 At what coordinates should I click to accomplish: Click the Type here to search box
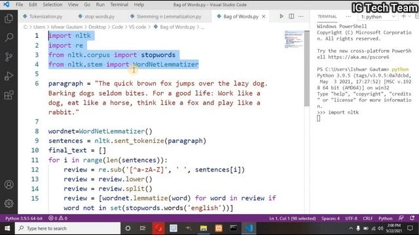tap(67, 228)
